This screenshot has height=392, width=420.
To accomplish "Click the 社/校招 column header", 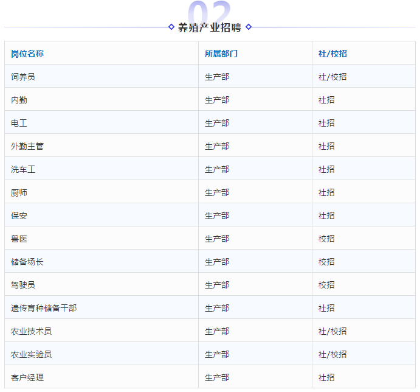I will click(x=332, y=54).
